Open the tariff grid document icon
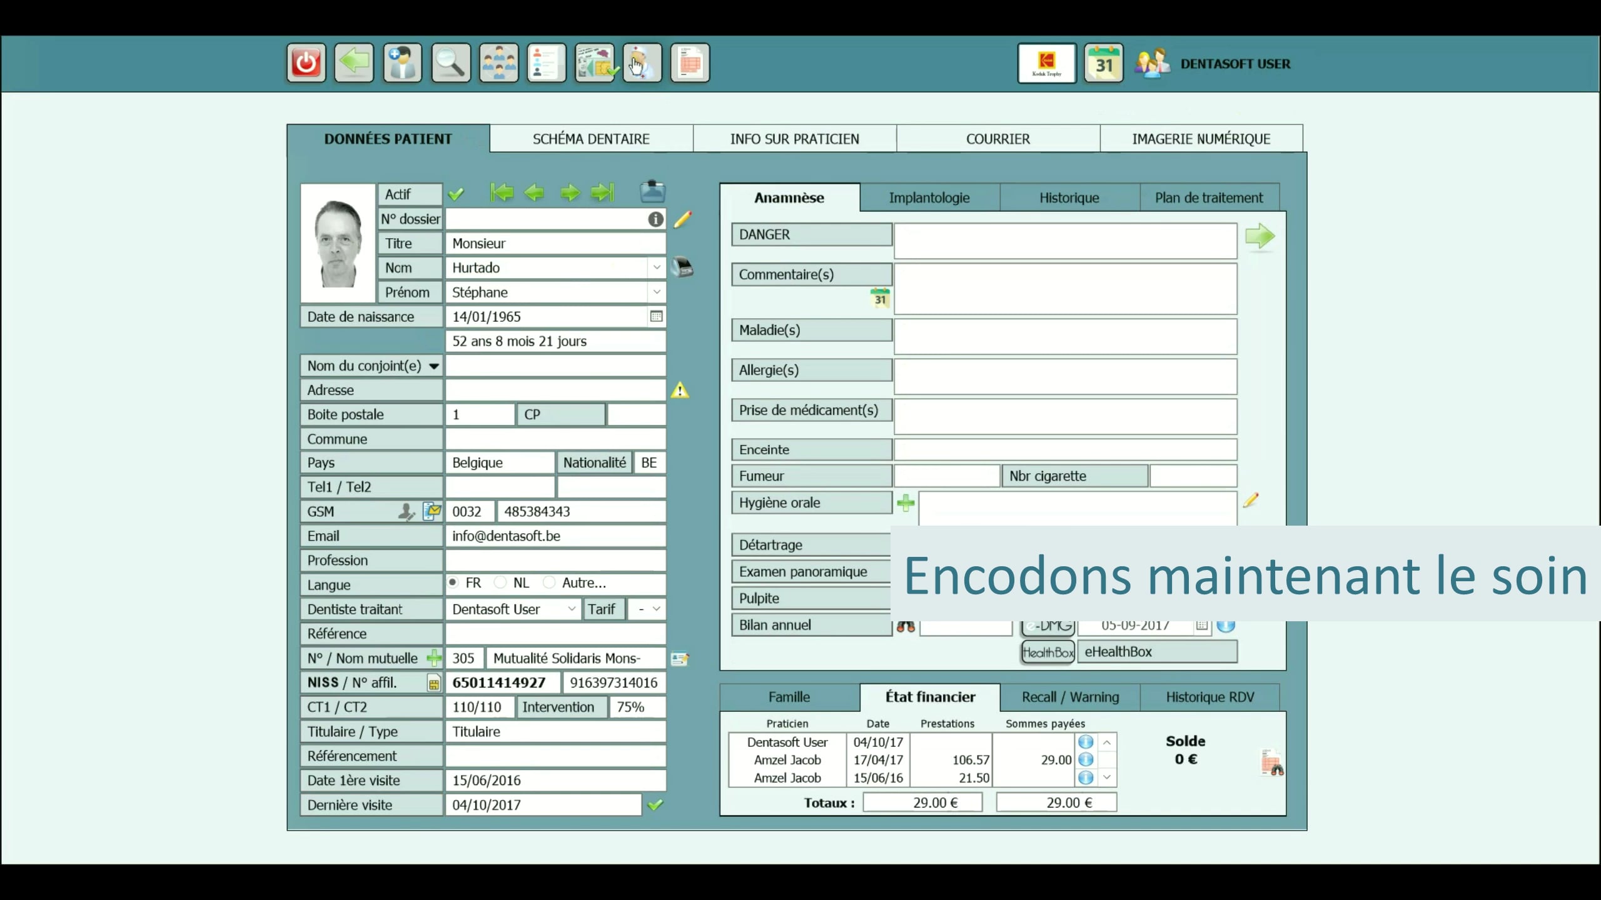This screenshot has width=1601, height=900. [690, 62]
